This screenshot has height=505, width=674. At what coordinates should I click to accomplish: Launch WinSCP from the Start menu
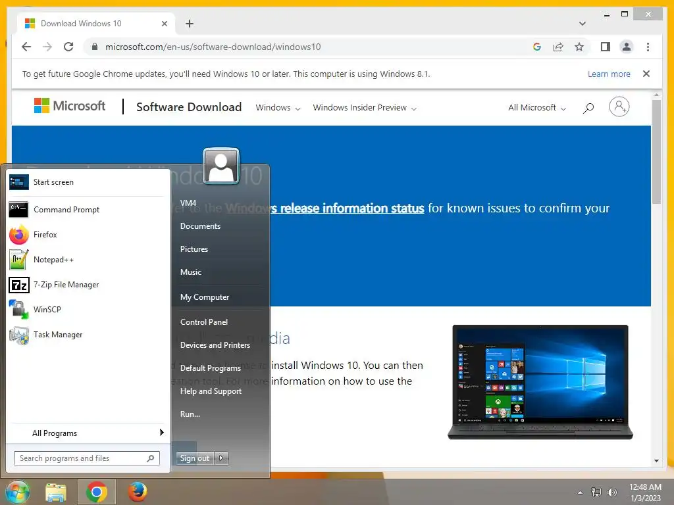(x=86, y=309)
